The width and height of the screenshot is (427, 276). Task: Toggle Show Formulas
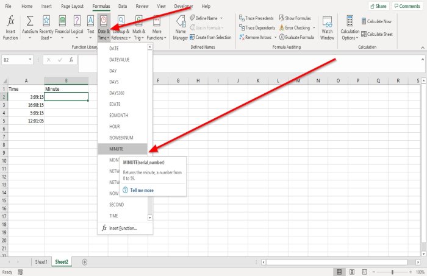[x=295, y=18]
